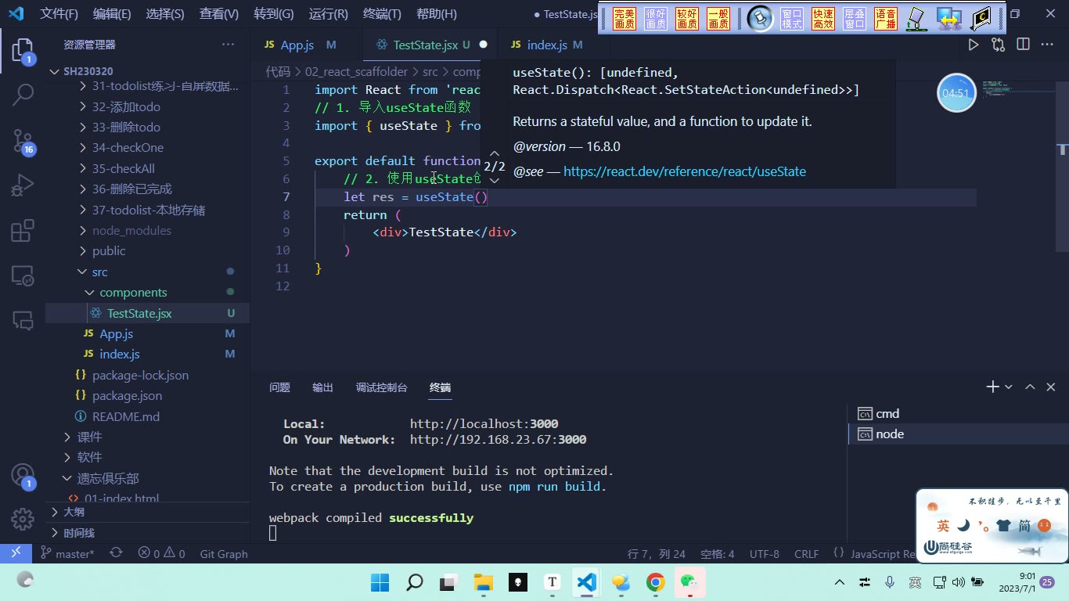Viewport: 1069px width, 601px height.
Task: Toggle the 完美画质 quality option
Action: pos(624,19)
